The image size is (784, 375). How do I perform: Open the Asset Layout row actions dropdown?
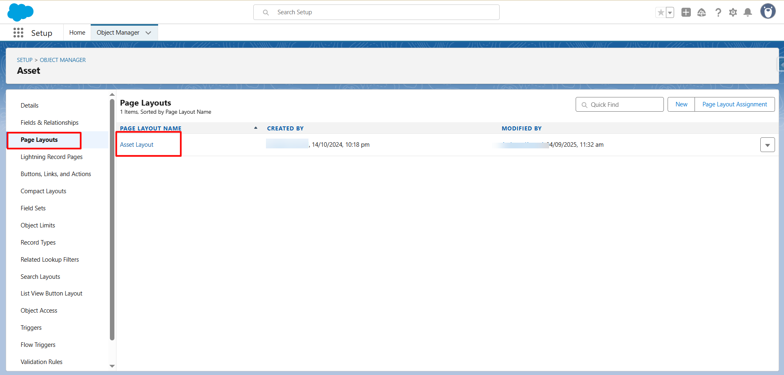point(767,145)
